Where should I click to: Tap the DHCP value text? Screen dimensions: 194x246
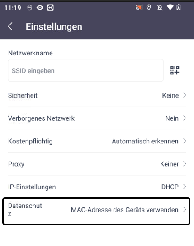point(170,187)
